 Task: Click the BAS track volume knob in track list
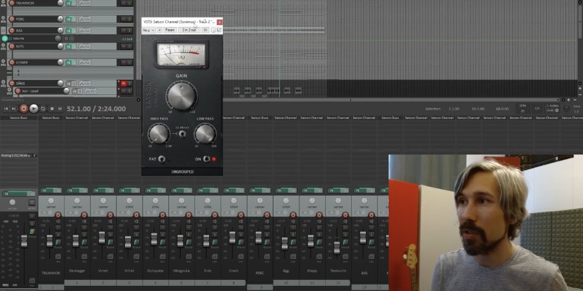[61, 30]
